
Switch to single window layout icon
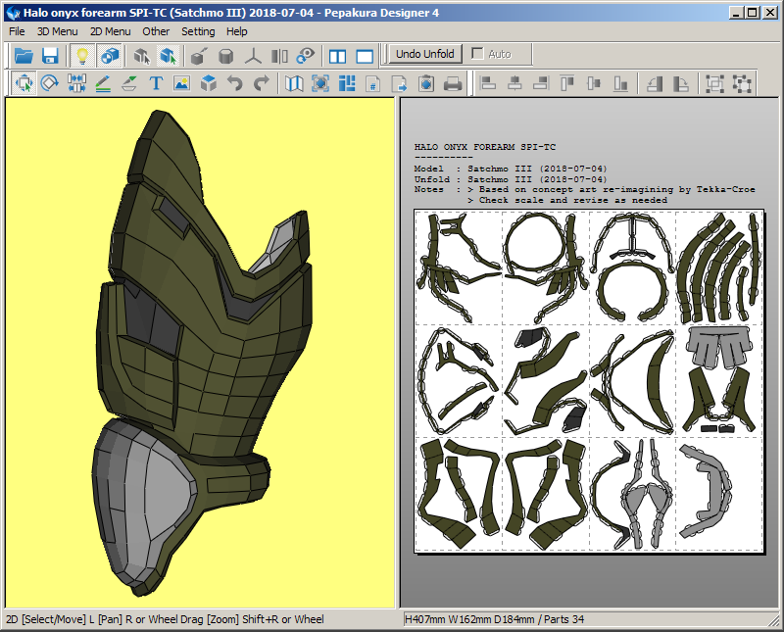click(x=365, y=56)
